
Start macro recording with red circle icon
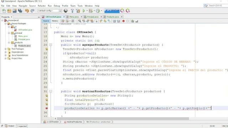point(124,21)
